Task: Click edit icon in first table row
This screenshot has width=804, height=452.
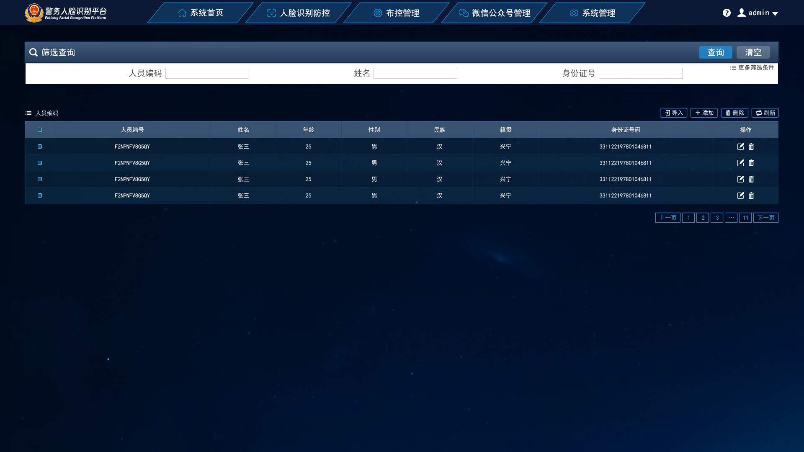Action: point(740,146)
